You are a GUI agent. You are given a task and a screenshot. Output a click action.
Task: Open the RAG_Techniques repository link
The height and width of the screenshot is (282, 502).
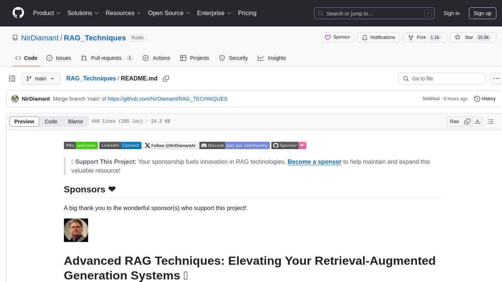[95, 38]
